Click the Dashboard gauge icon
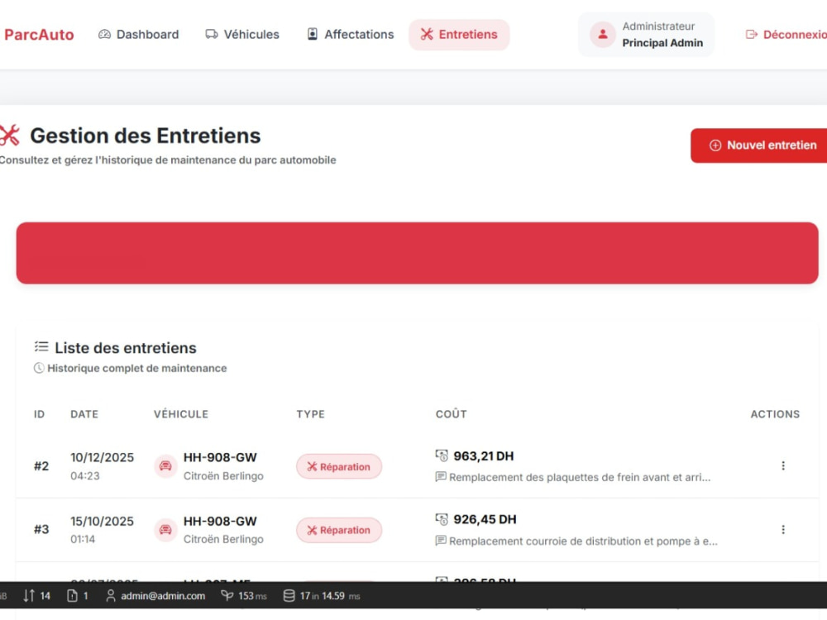Viewport: 827px width, 620px height. (x=104, y=34)
